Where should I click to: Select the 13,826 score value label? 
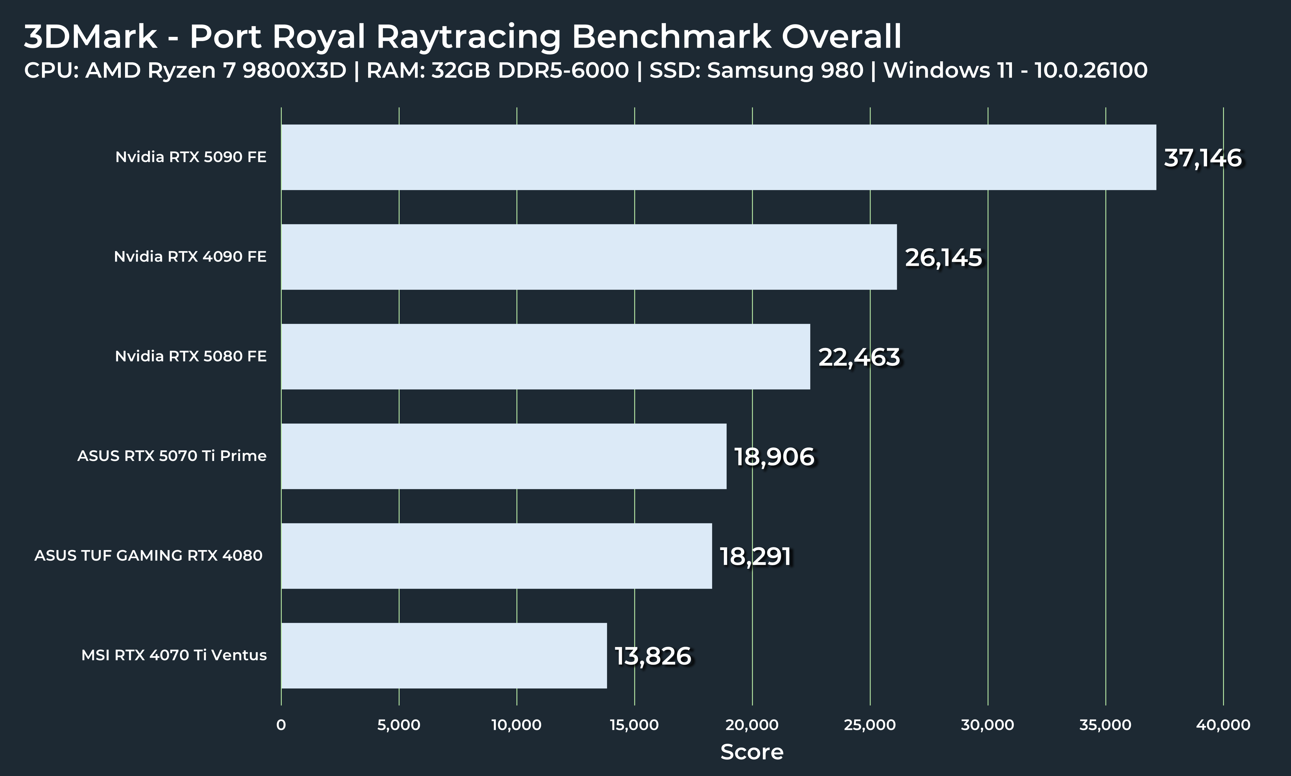click(652, 656)
